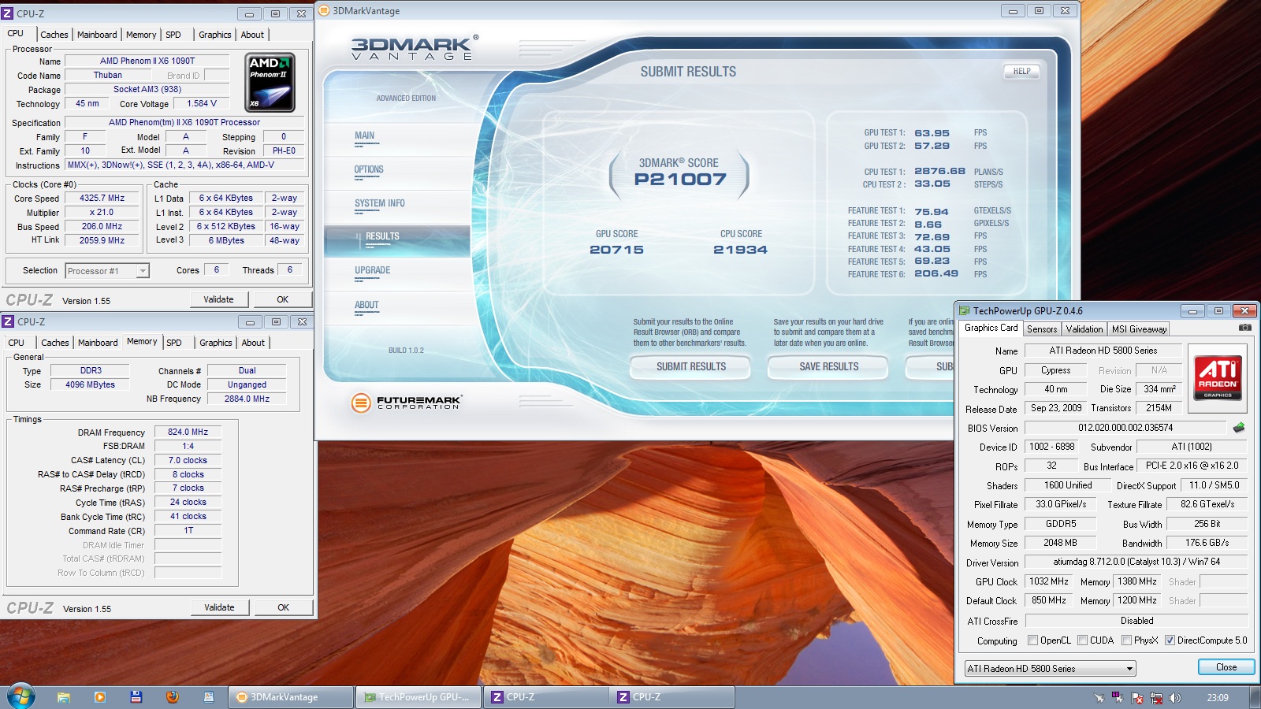Select the 3DMark Vantage Results section
The width and height of the screenshot is (1261, 709).
397,240
